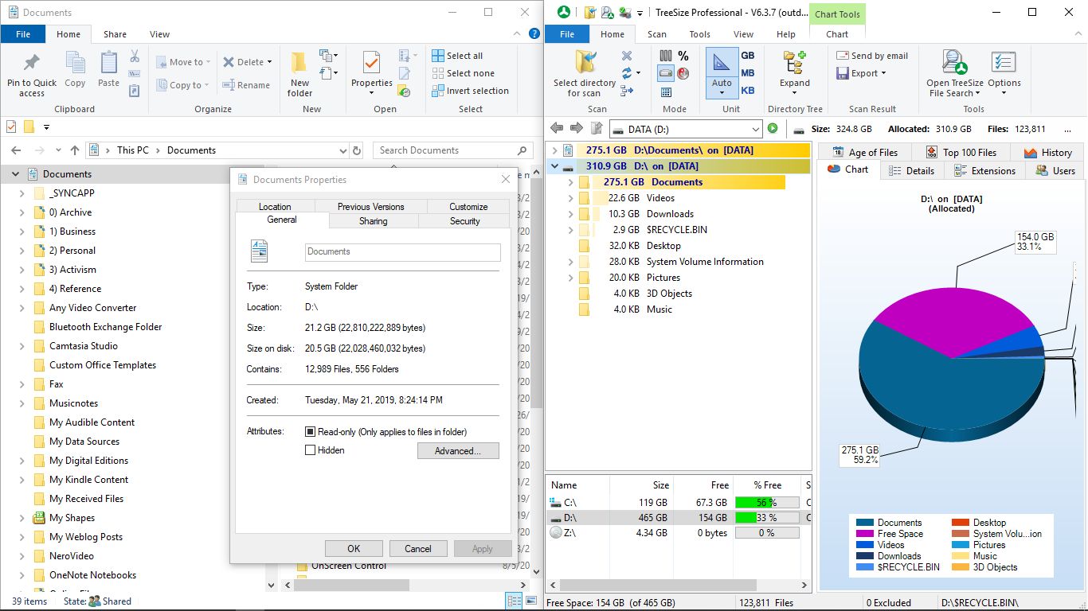Click the Refresh scan arrows icon in TreeSize
Image resolution: width=1088 pixels, height=611 pixels.
click(627, 73)
